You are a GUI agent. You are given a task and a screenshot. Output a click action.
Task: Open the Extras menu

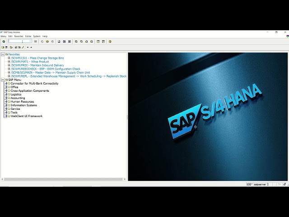click(x=28, y=36)
